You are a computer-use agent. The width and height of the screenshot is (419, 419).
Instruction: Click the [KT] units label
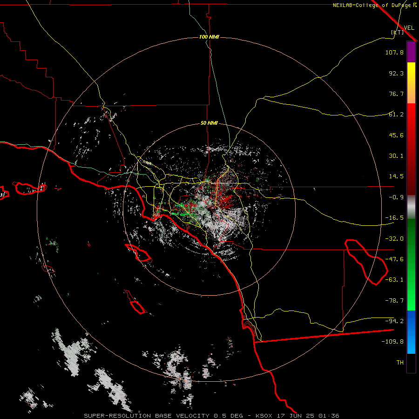coord(398,32)
